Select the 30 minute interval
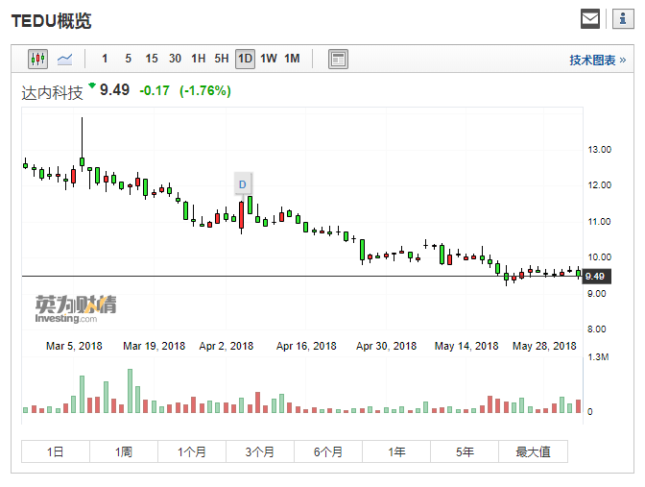This screenshot has width=645, height=487. pyautogui.click(x=175, y=59)
